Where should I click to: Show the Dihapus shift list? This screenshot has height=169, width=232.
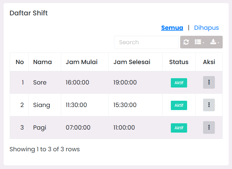[206, 28]
